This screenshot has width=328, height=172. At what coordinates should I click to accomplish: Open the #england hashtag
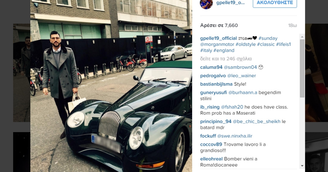pos(224,50)
